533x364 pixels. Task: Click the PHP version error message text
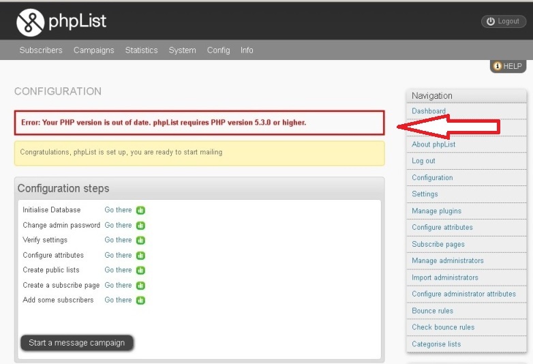(164, 123)
